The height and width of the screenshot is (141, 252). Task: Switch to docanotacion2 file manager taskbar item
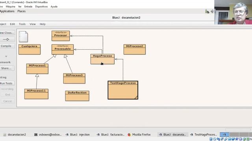tap(15, 135)
